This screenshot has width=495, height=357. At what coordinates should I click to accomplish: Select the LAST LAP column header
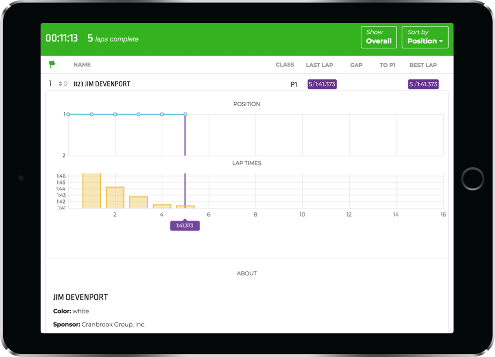pos(319,65)
